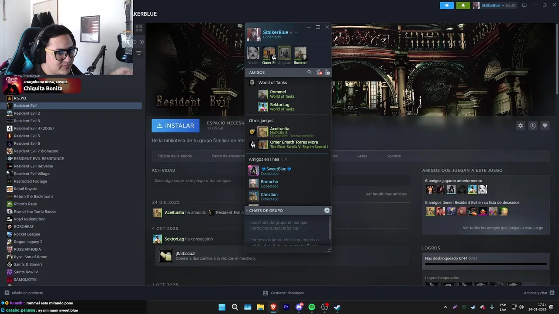
Task: Open game info icon
Action: point(533,126)
